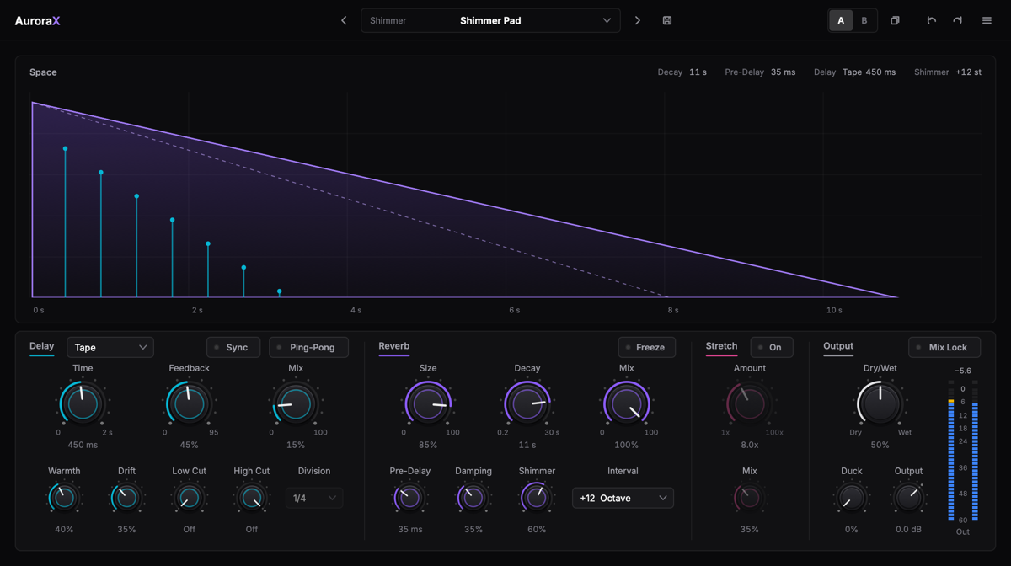Click the 45% Feedback value
The image size is (1011, 566).
189,445
